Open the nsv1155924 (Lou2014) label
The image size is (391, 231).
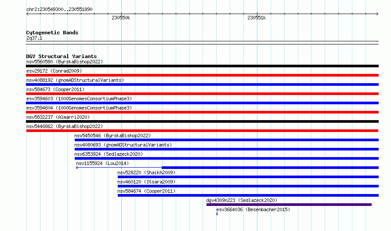pyautogui.click(x=102, y=163)
